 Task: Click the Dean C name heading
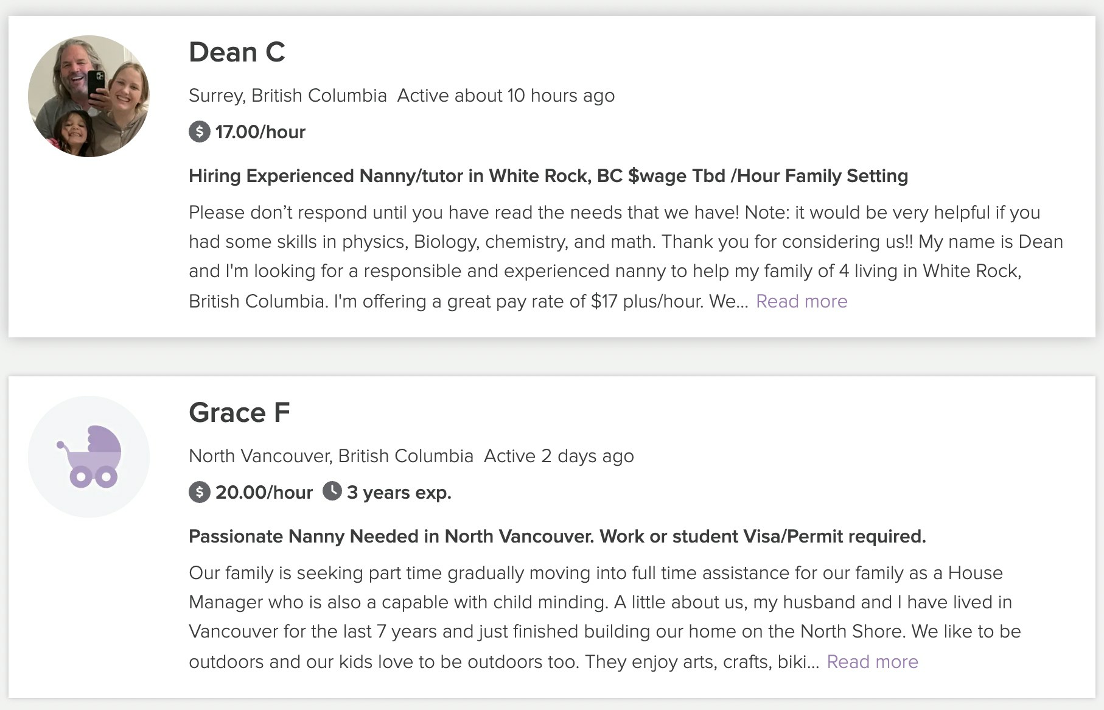click(x=237, y=52)
